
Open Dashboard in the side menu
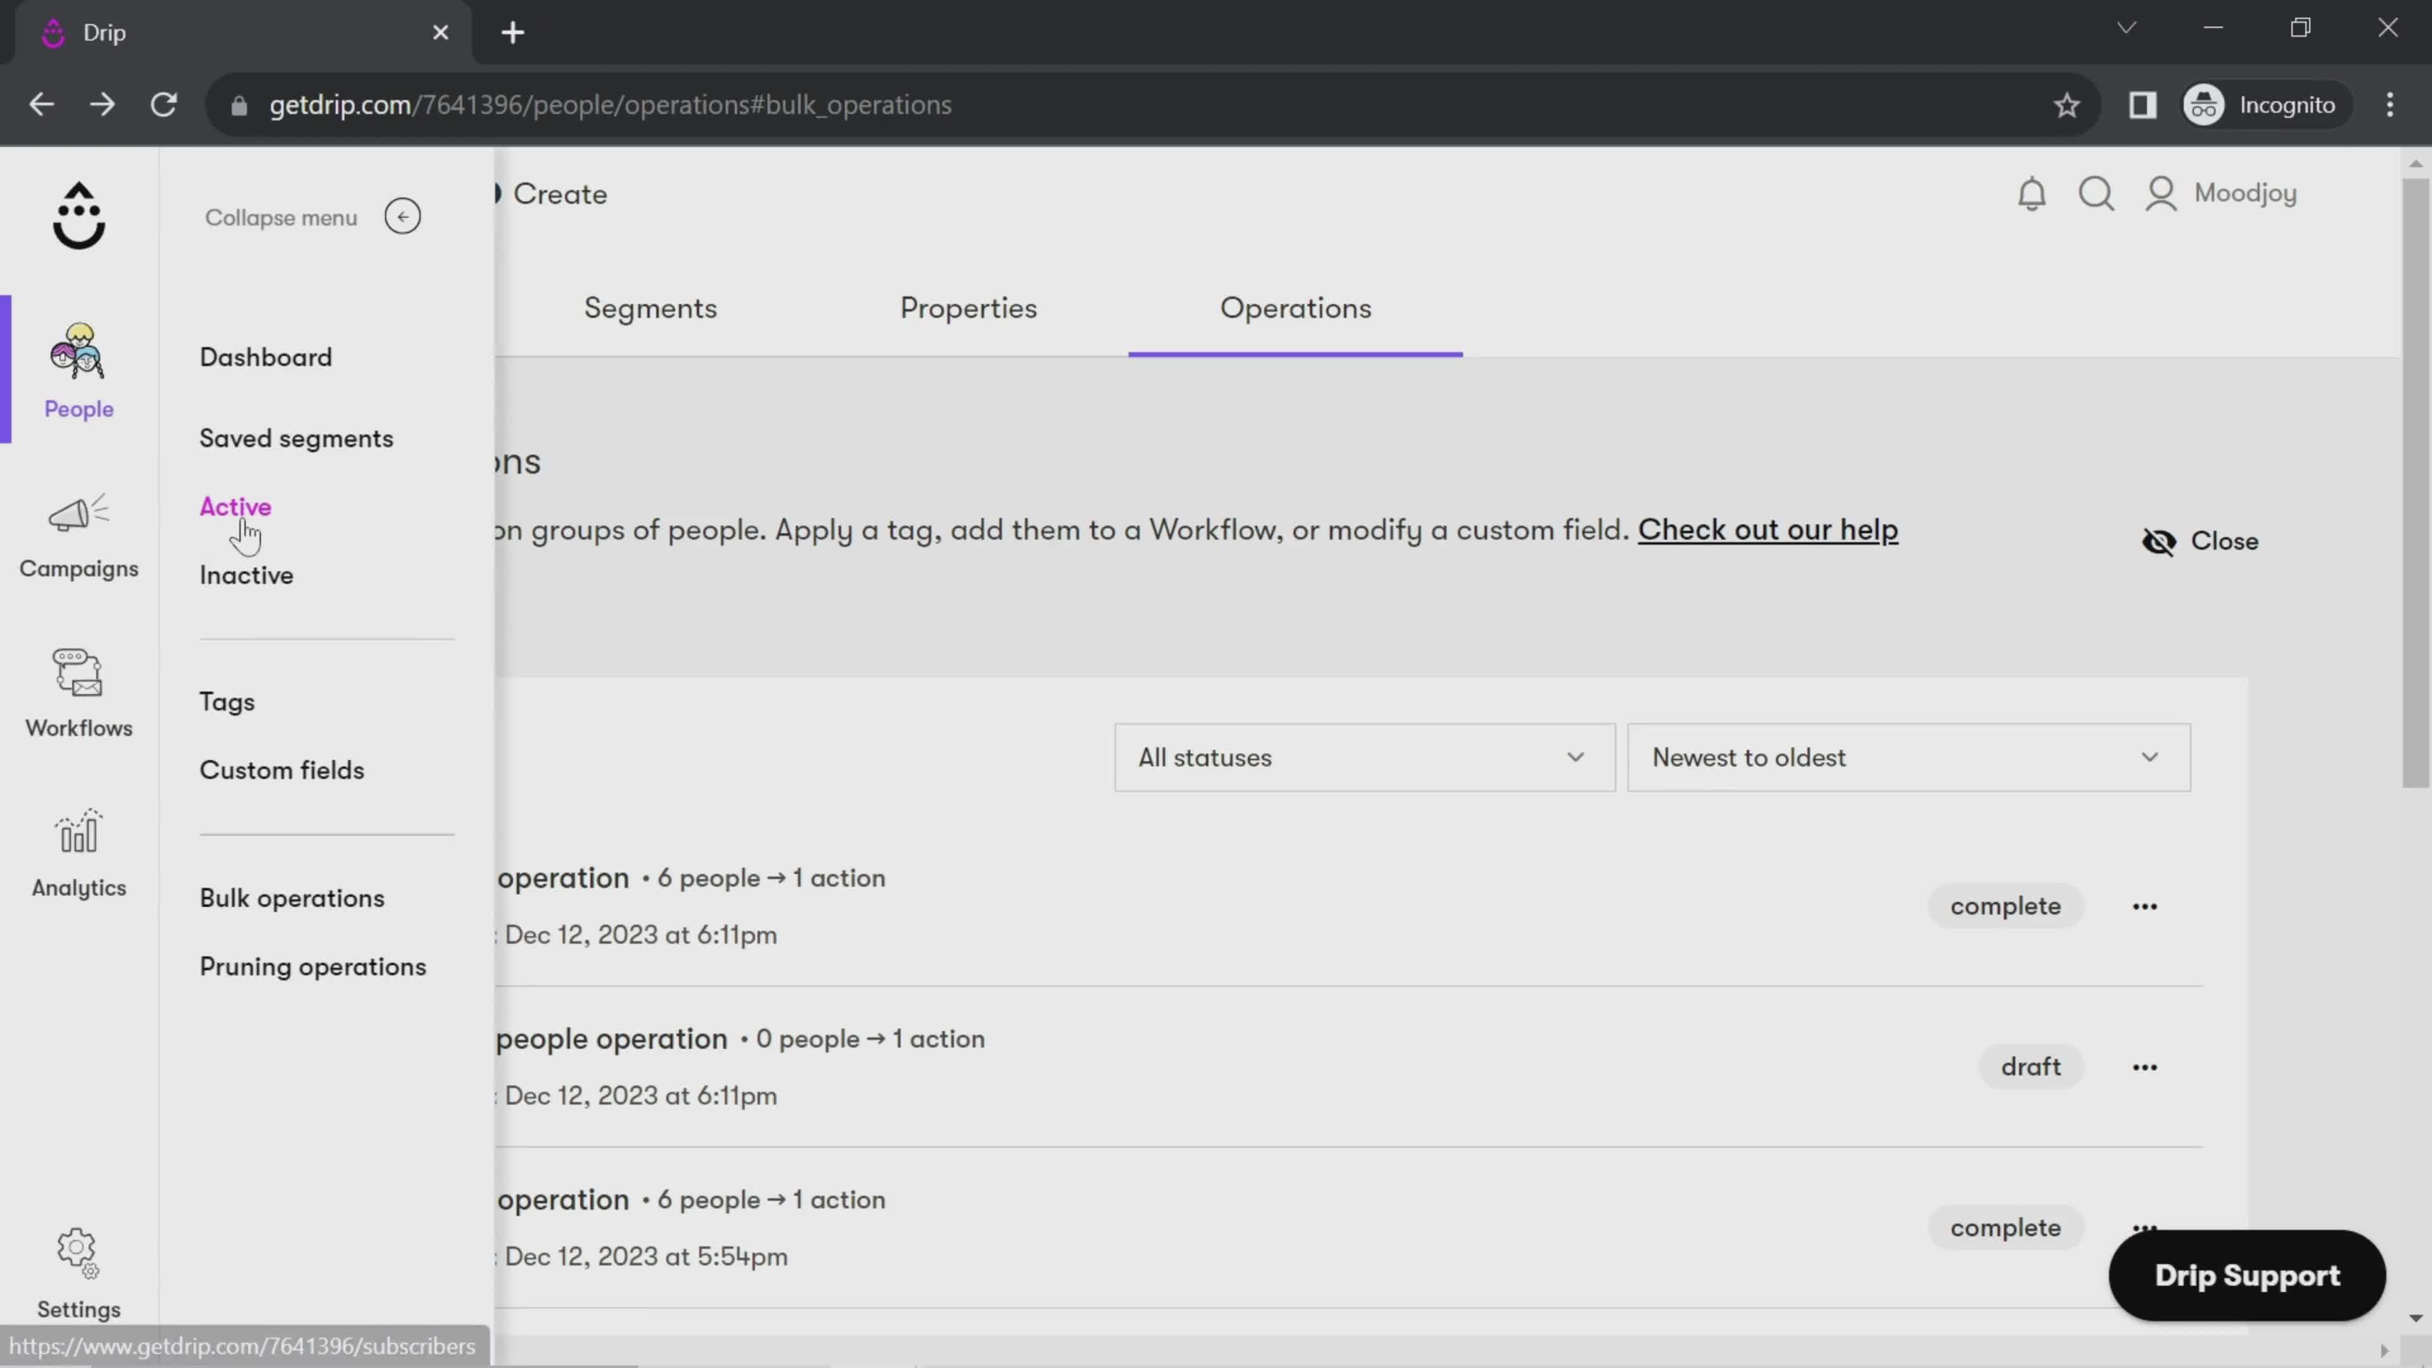click(x=265, y=358)
